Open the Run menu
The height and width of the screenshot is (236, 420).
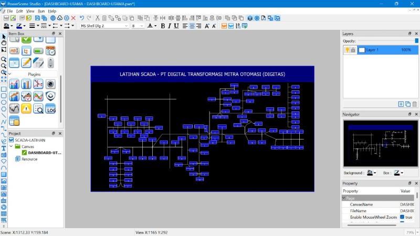[41, 11]
